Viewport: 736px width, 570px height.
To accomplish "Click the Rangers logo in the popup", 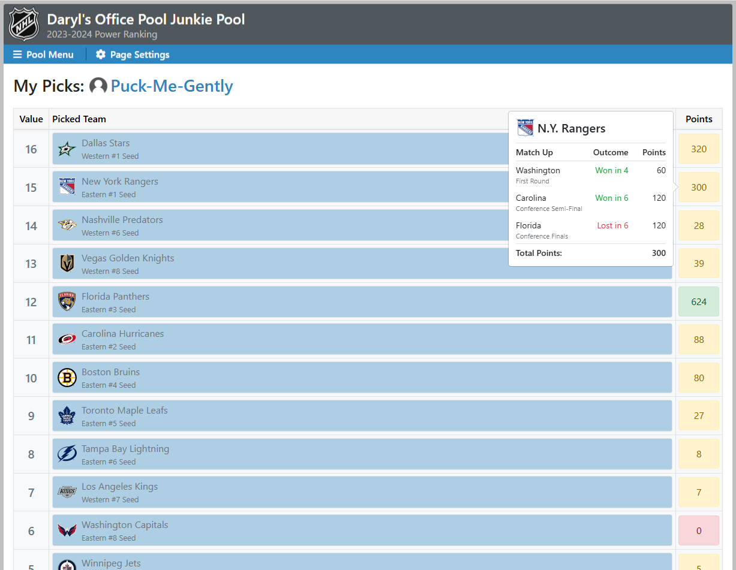I will point(525,128).
